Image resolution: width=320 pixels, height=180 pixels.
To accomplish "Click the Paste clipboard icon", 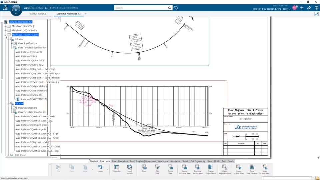I will click(x=85, y=167).
